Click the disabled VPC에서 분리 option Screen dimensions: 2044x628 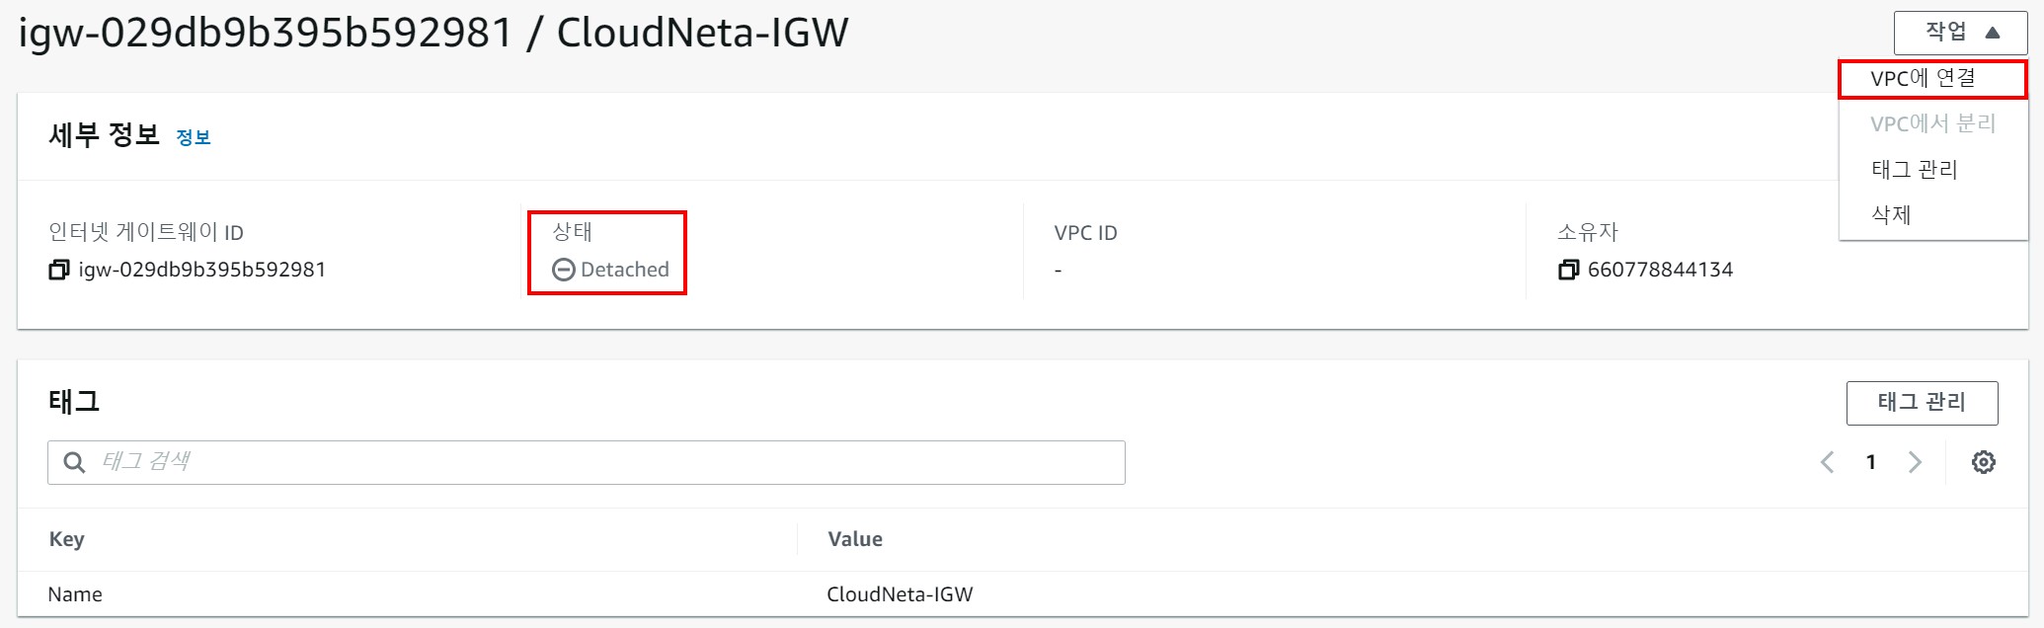point(1932,124)
